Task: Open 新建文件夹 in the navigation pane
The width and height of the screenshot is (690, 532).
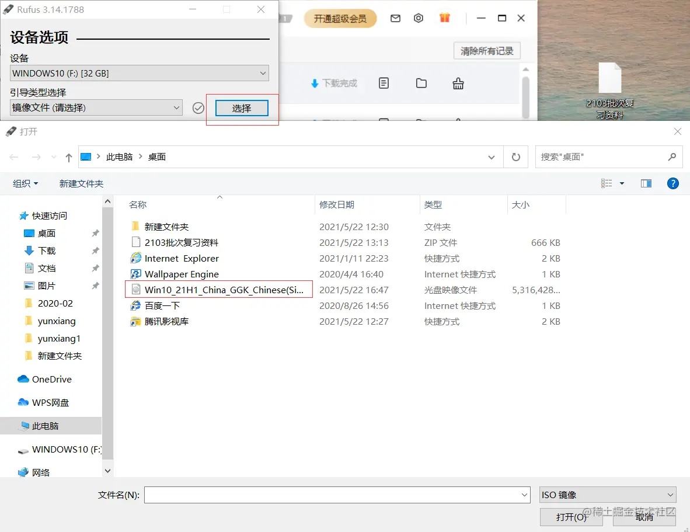Action: point(60,356)
